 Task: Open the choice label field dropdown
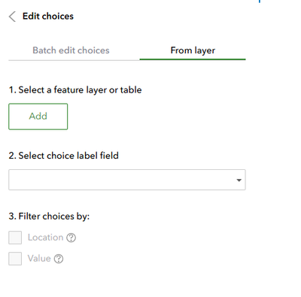[127, 180]
